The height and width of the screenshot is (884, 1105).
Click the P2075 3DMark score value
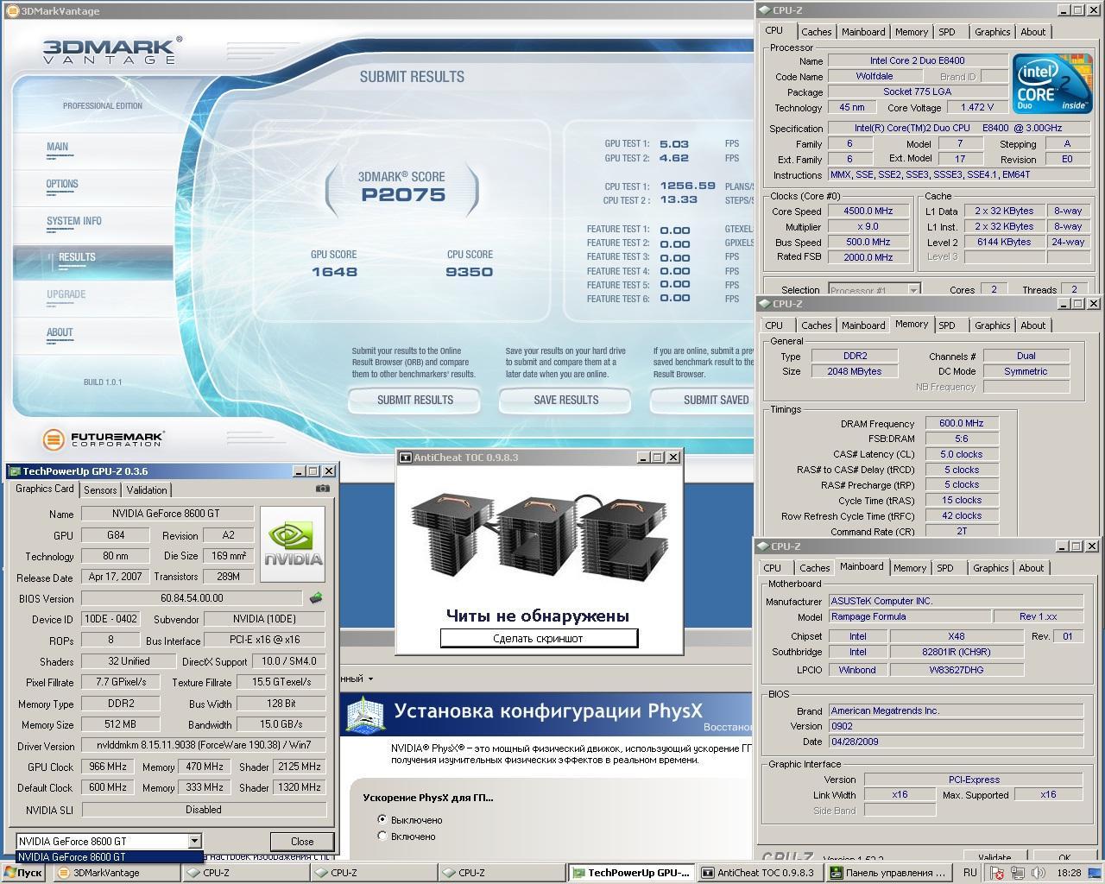[403, 194]
